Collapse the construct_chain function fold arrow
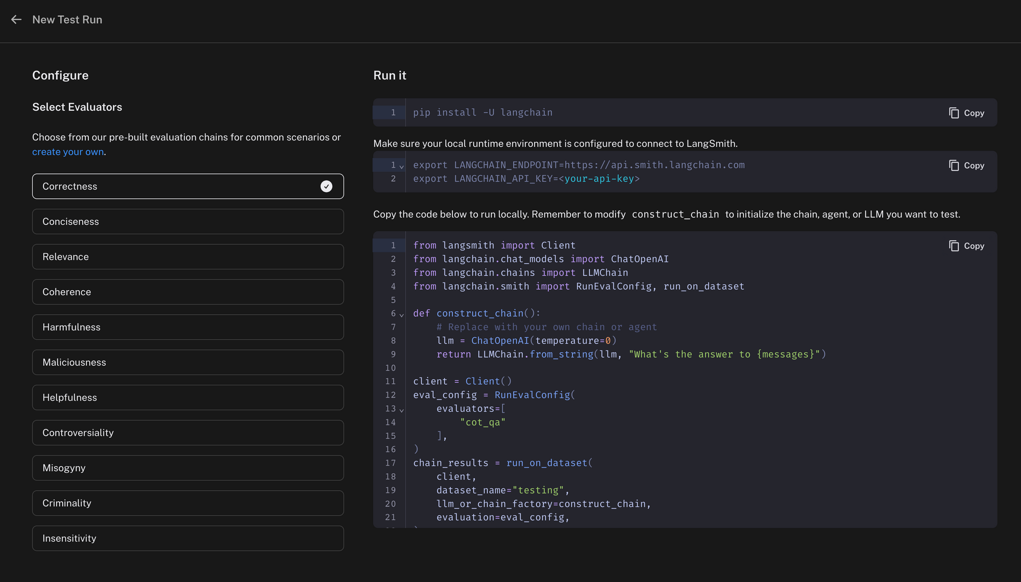 click(402, 315)
